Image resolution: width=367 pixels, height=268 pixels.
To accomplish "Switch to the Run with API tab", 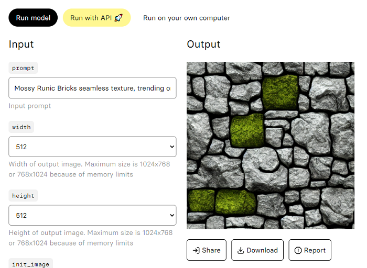I will 96,18.
